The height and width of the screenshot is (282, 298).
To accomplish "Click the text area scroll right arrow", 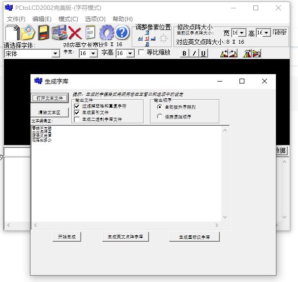I will point(217,226).
